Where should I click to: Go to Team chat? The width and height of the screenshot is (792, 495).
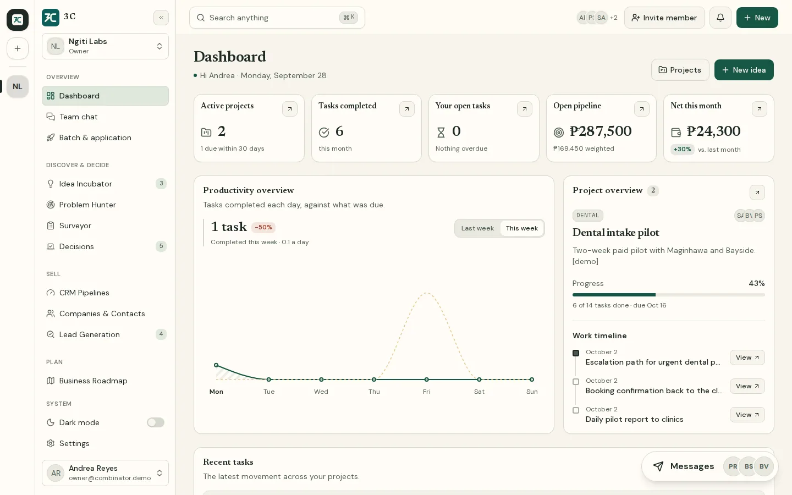click(105, 117)
